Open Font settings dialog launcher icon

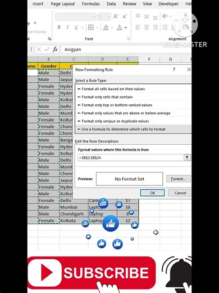click(129, 39)
